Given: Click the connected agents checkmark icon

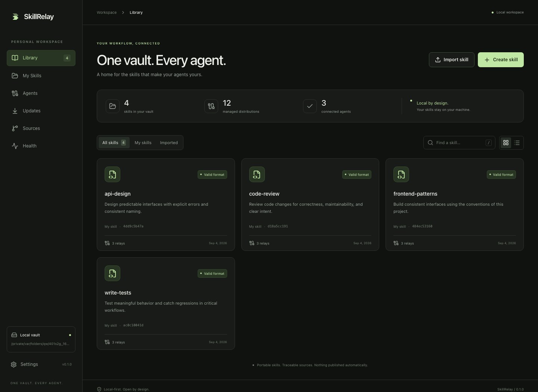Looking at the screenshot, I should [310, 106].
